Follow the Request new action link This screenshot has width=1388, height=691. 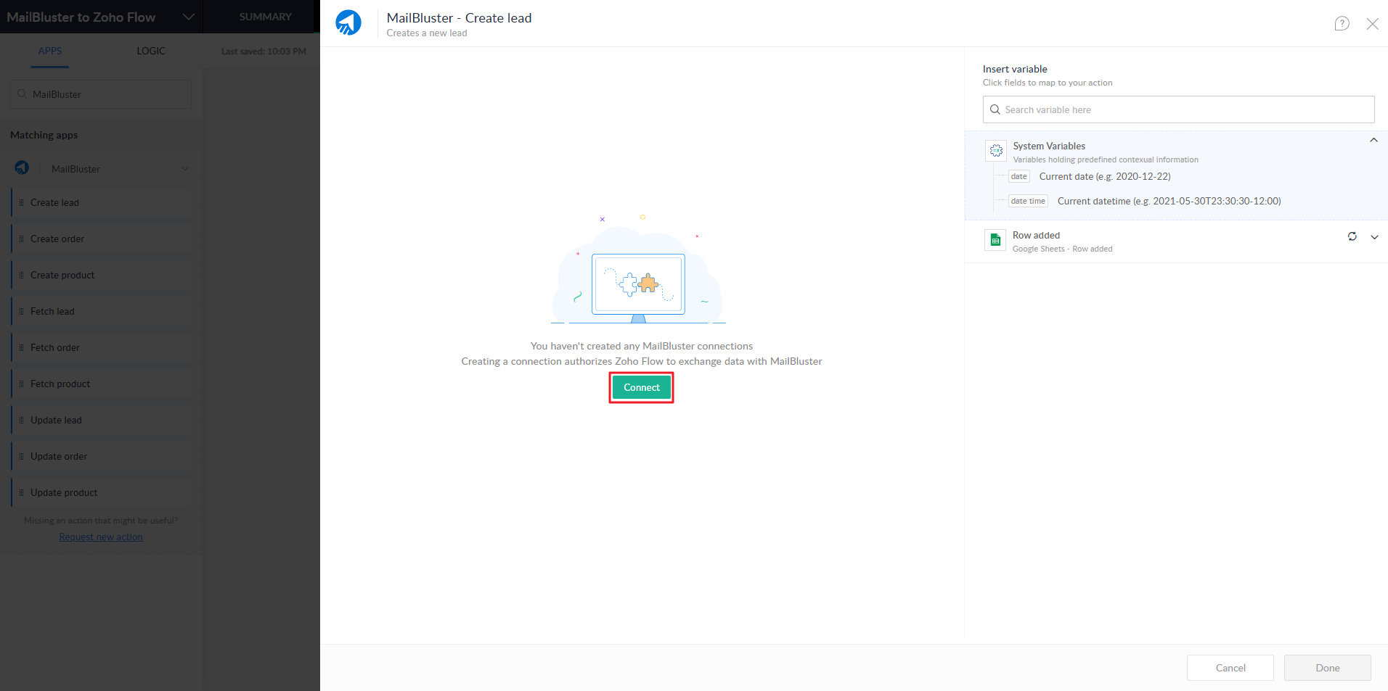[x=101, y=537]
